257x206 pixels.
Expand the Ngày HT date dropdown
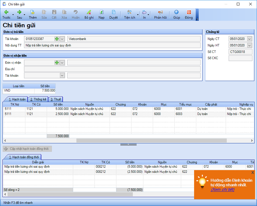tap(249, 45)
